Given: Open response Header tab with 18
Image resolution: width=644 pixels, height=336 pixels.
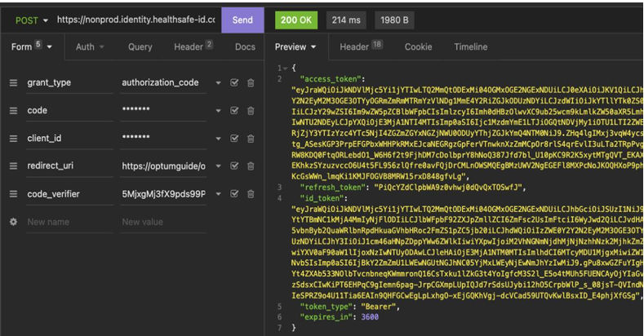Looking at the screenshot, I should click(361, 46).
